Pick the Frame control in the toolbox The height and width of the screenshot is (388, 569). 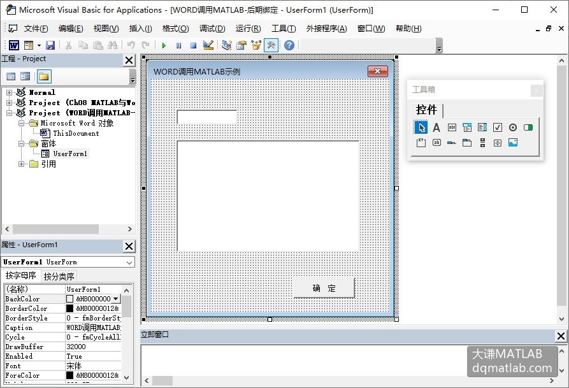pos(421,143)
